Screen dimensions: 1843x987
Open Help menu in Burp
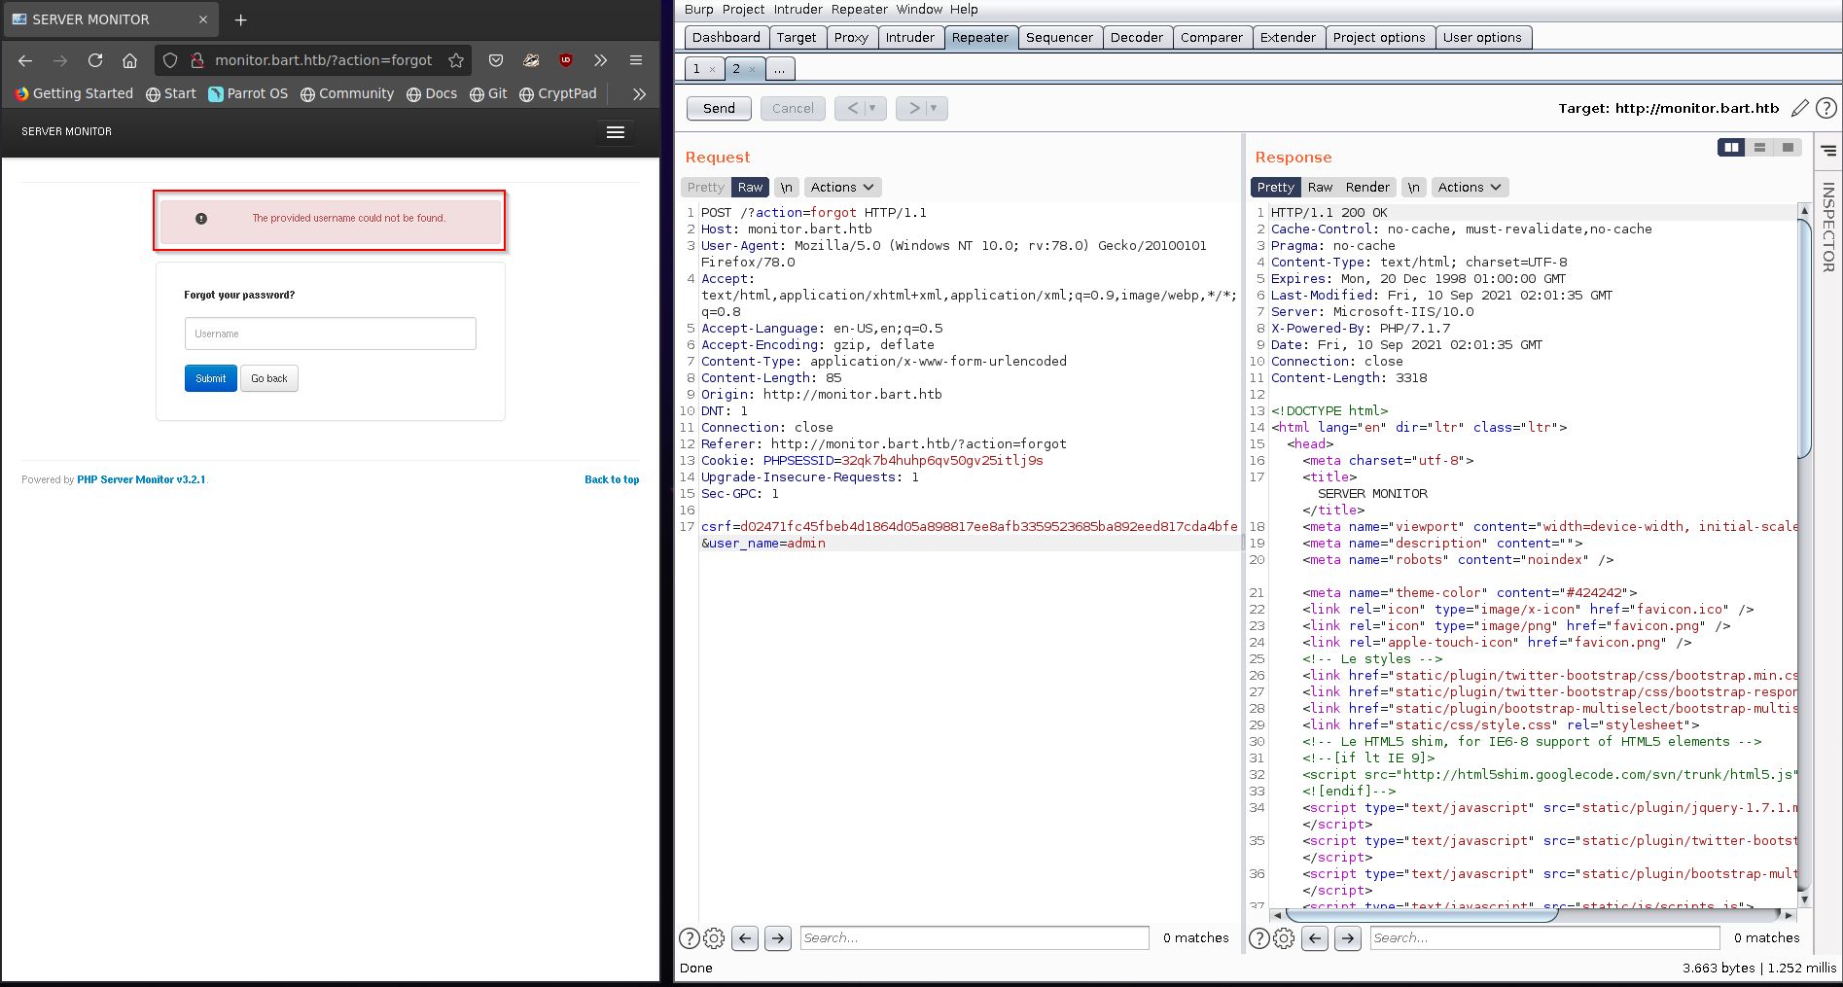[964, 9]
